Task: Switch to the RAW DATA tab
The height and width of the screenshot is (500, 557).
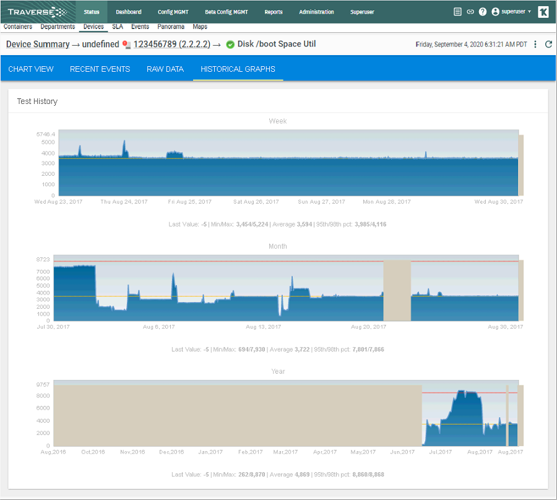Action: click(x=165, y=69)
